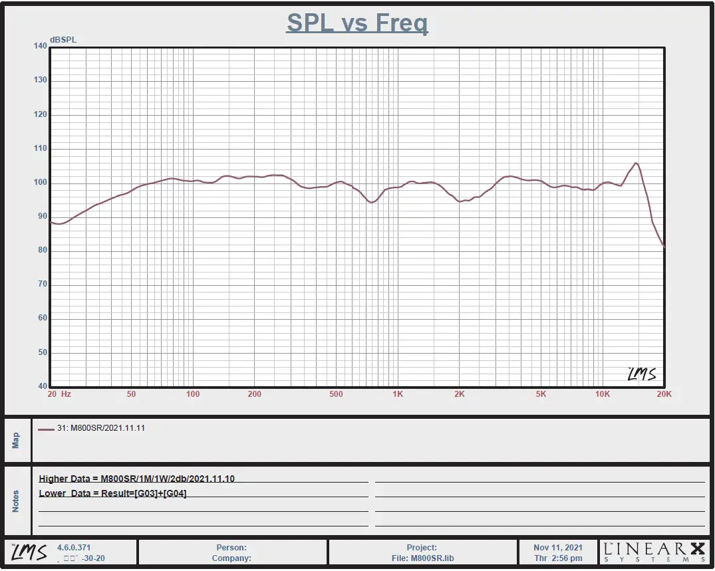Click the LMS logo inside the graph

[x=642, y=374]
